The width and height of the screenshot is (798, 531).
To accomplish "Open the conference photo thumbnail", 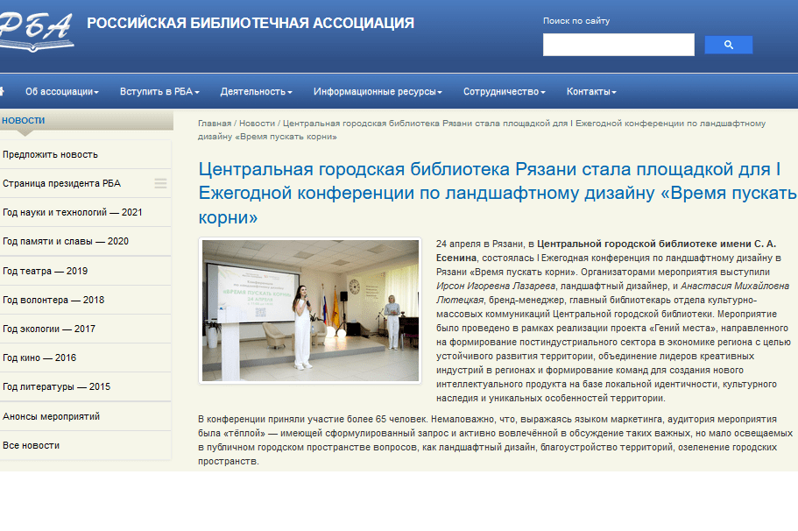I will click(x=310, y=310).
